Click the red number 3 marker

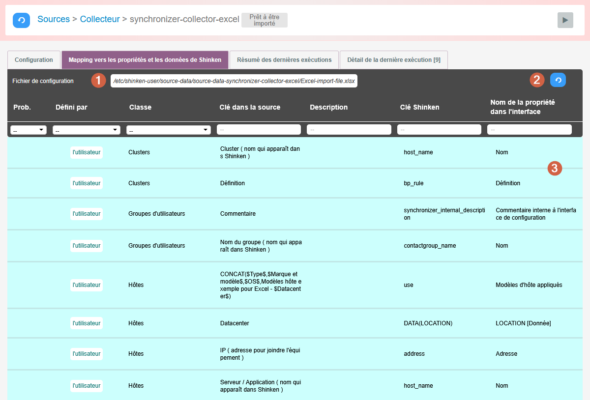pyautogui.click(x=555, y=168)
